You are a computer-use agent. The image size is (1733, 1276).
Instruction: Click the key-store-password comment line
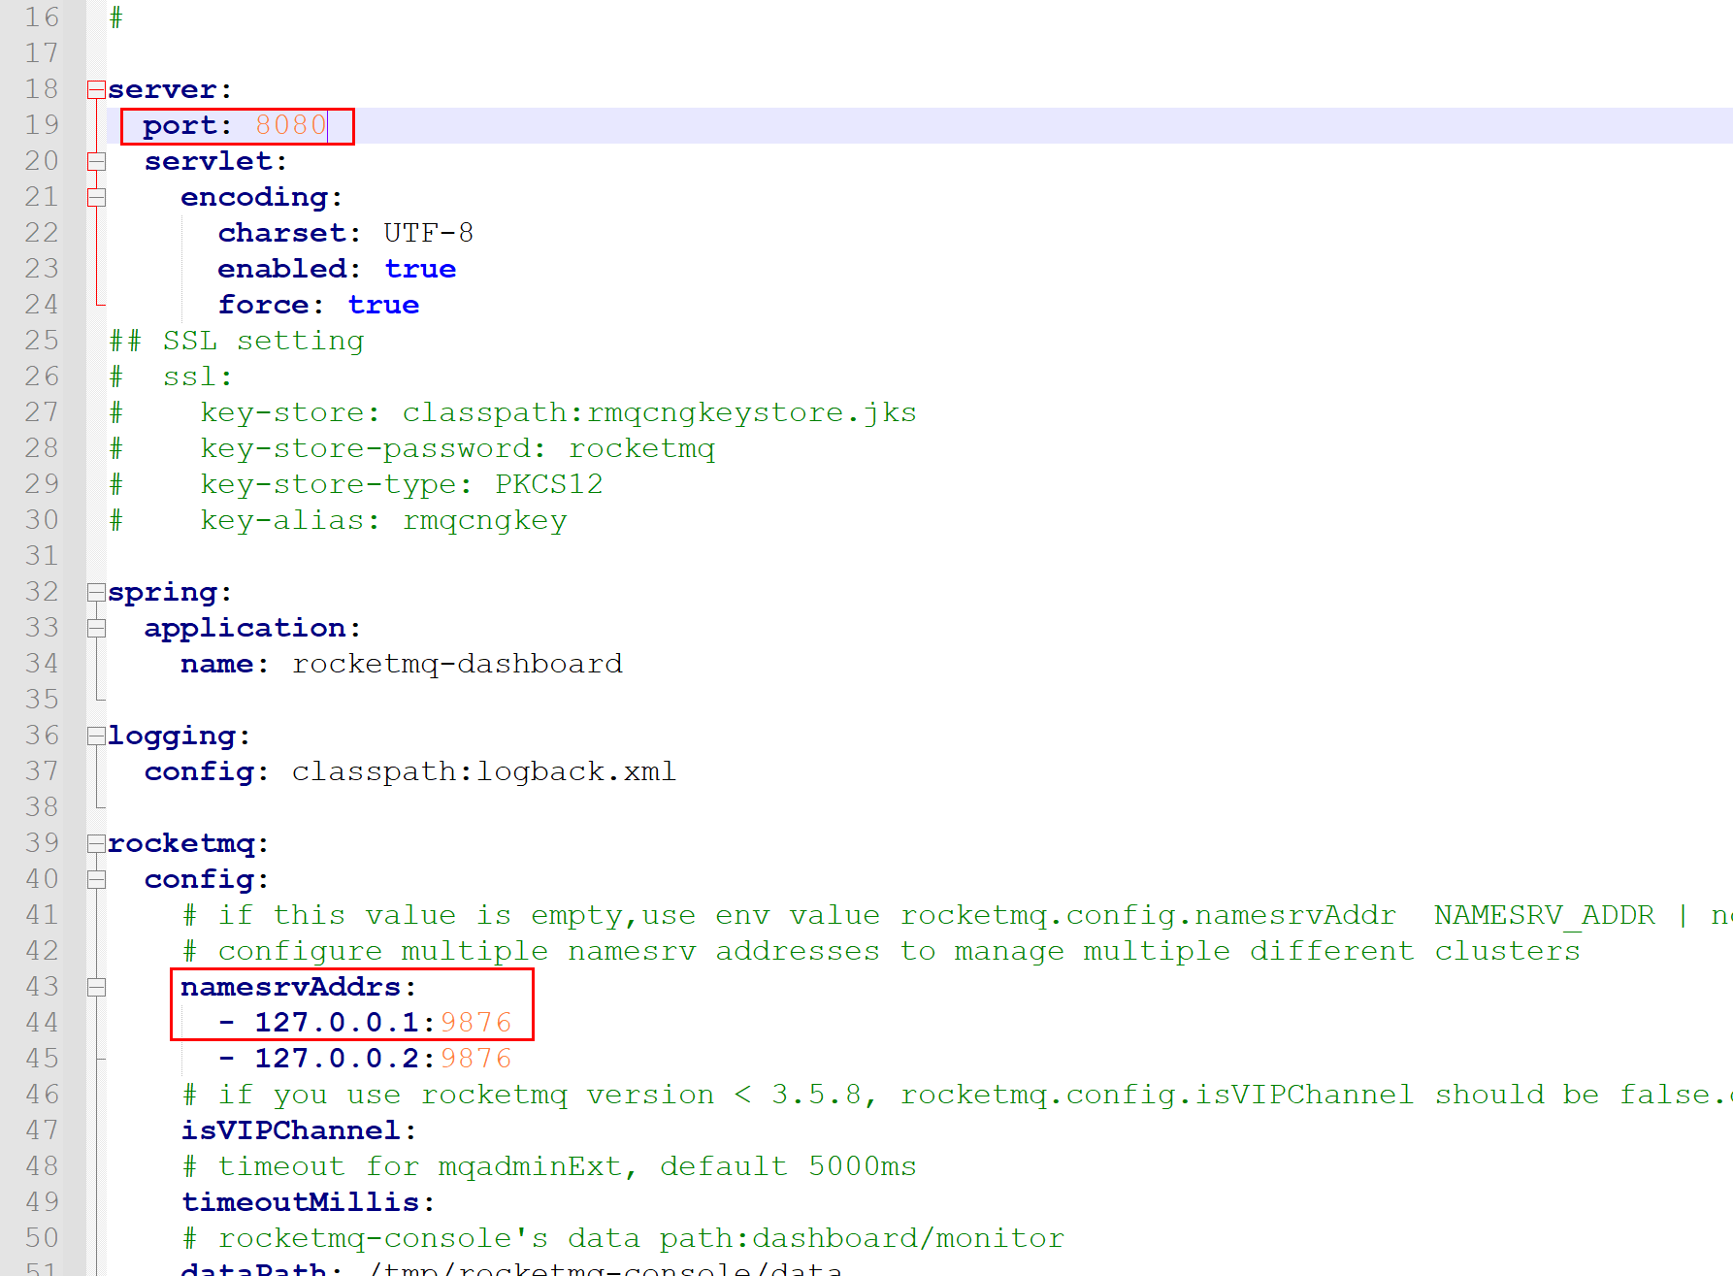coord(411,448)
